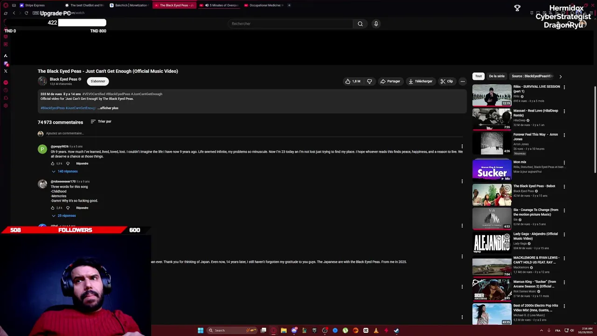Viewport: 597px width, 336px height.
Task: Like the @pespy9826 comment
Action: 53,163
